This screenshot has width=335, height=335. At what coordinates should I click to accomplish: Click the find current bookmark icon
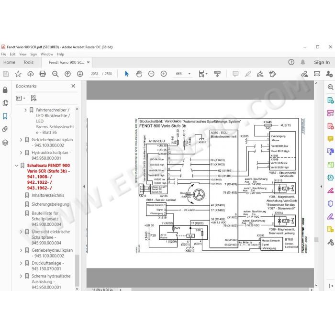point(33,98)
